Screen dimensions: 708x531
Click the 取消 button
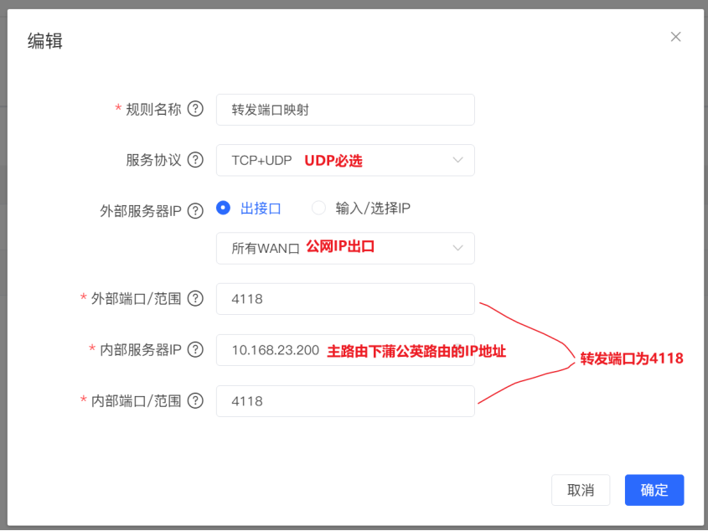click(x=581, y=490)
